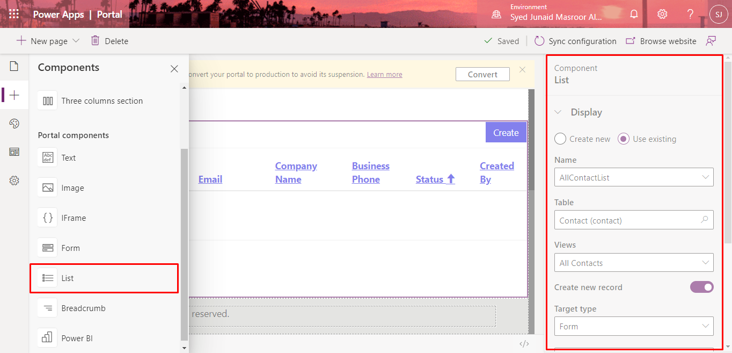Open the Table lookup field Contact (contact)

pyautogui.click(x=634, y=220)
